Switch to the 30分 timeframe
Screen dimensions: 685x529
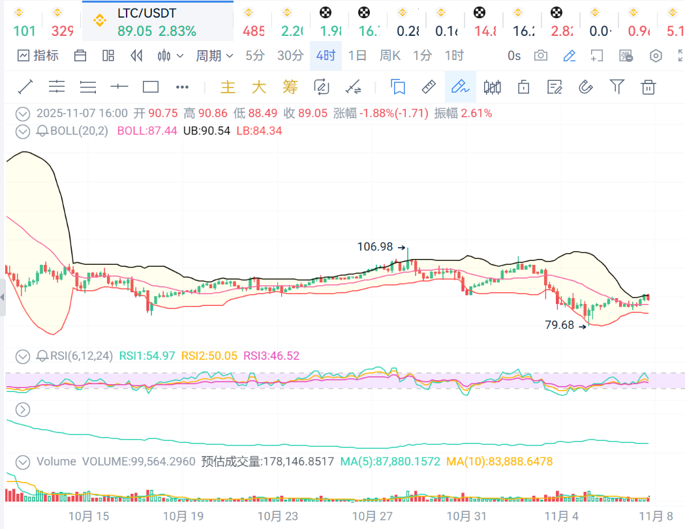coord(290,55)
